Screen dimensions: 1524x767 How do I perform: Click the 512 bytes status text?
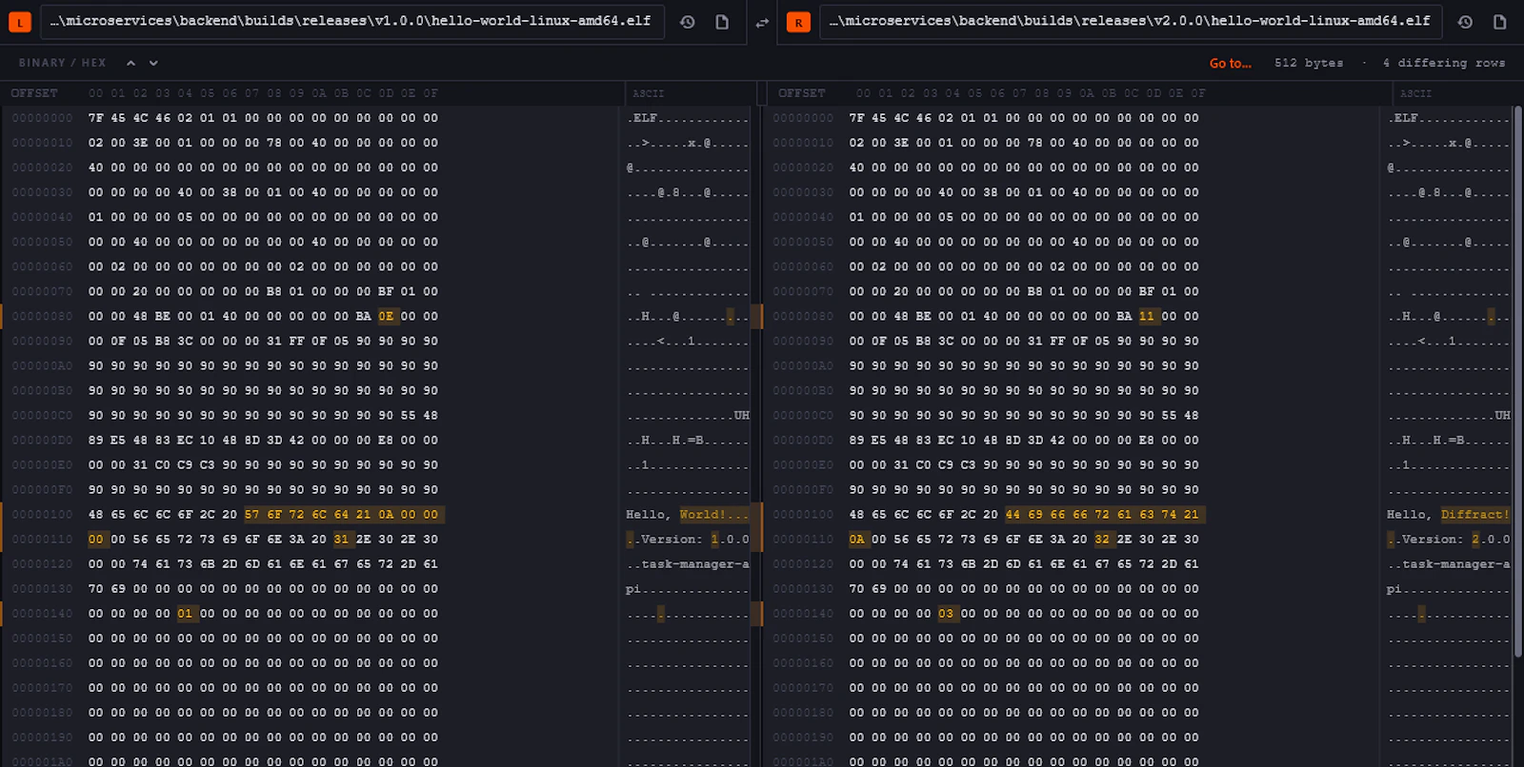1309,63
